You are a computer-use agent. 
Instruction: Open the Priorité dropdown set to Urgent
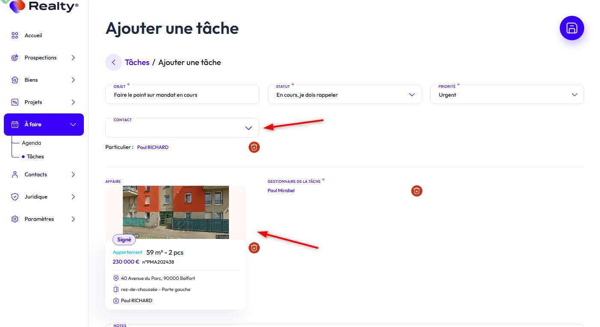507,95
